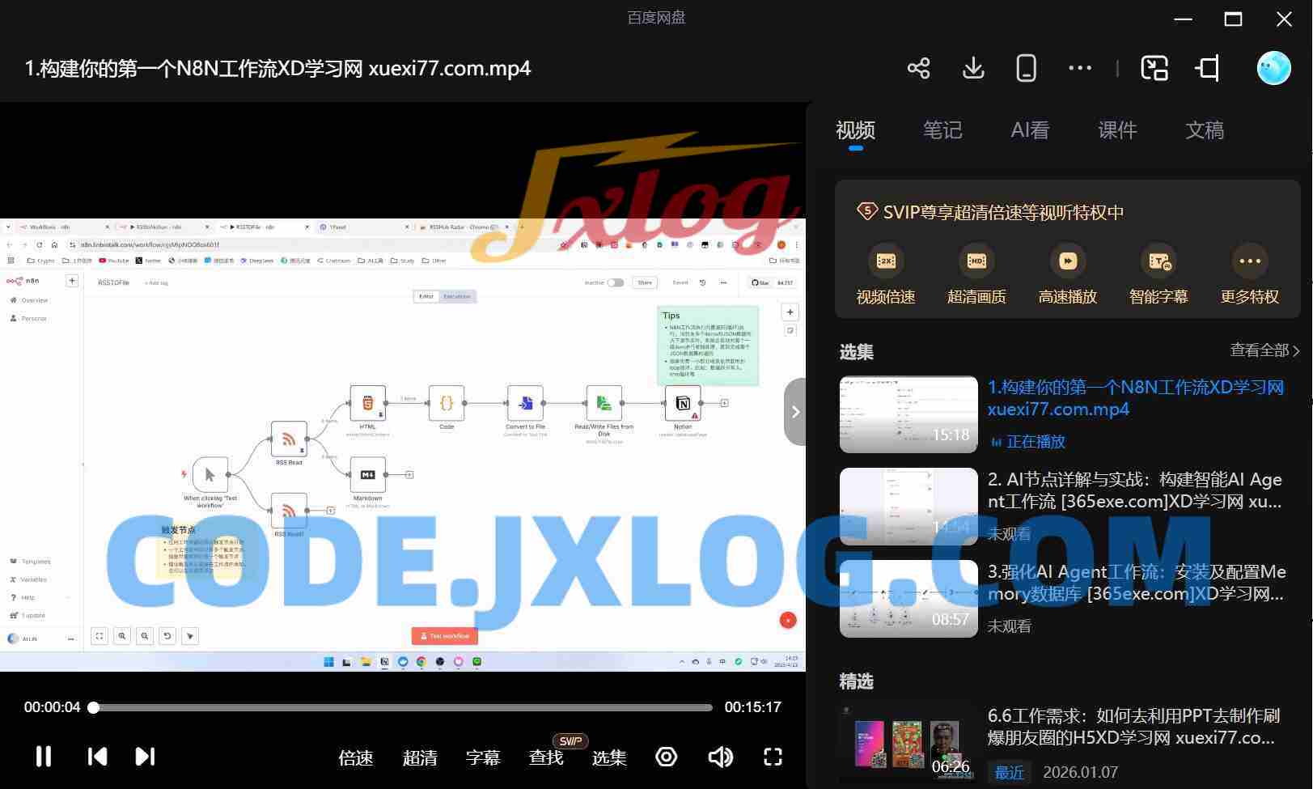Click thumbnail of episode 1 (15:18)
1313x789 pixels.
[x=909, y=414]
